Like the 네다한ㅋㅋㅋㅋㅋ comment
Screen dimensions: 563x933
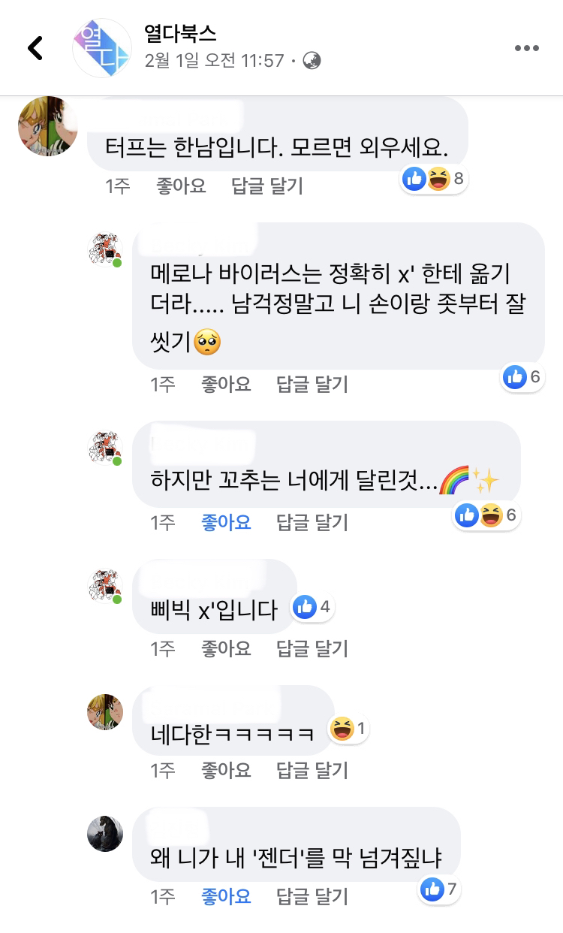(x=226, y=770)
